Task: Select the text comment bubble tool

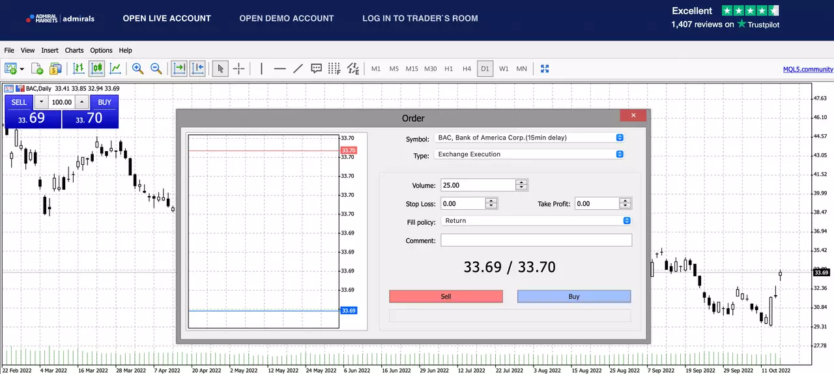Action: tap(317, 68)
